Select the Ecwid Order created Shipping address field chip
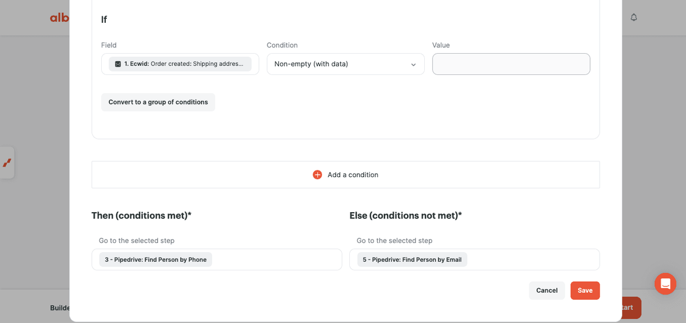This screenshot has height=323, width=686. [180, 64]
